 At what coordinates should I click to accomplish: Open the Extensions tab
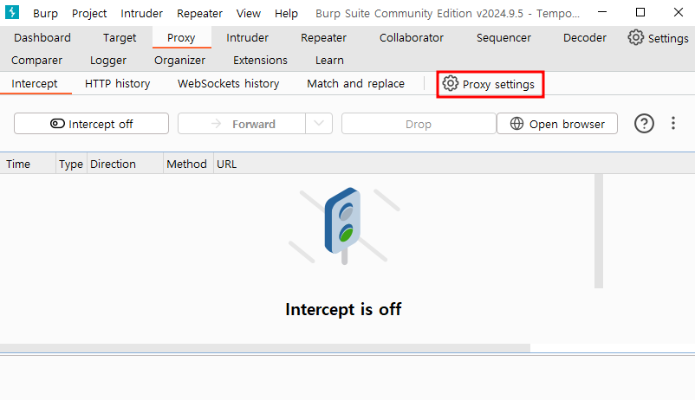(x=260, y=60)
